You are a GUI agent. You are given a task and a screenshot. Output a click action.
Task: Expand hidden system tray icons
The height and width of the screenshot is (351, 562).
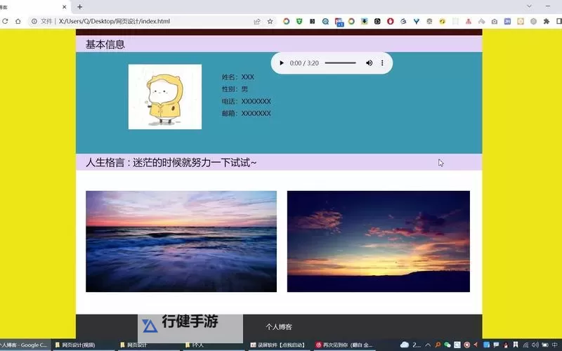click(x=428, y=345)
